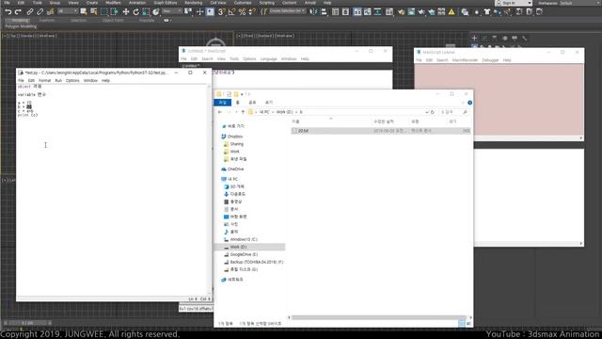Click the Explorer horizontal scrollbar

377,317
